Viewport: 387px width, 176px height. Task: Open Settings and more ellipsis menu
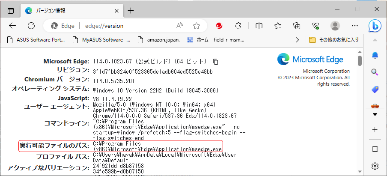coord(354,26)
